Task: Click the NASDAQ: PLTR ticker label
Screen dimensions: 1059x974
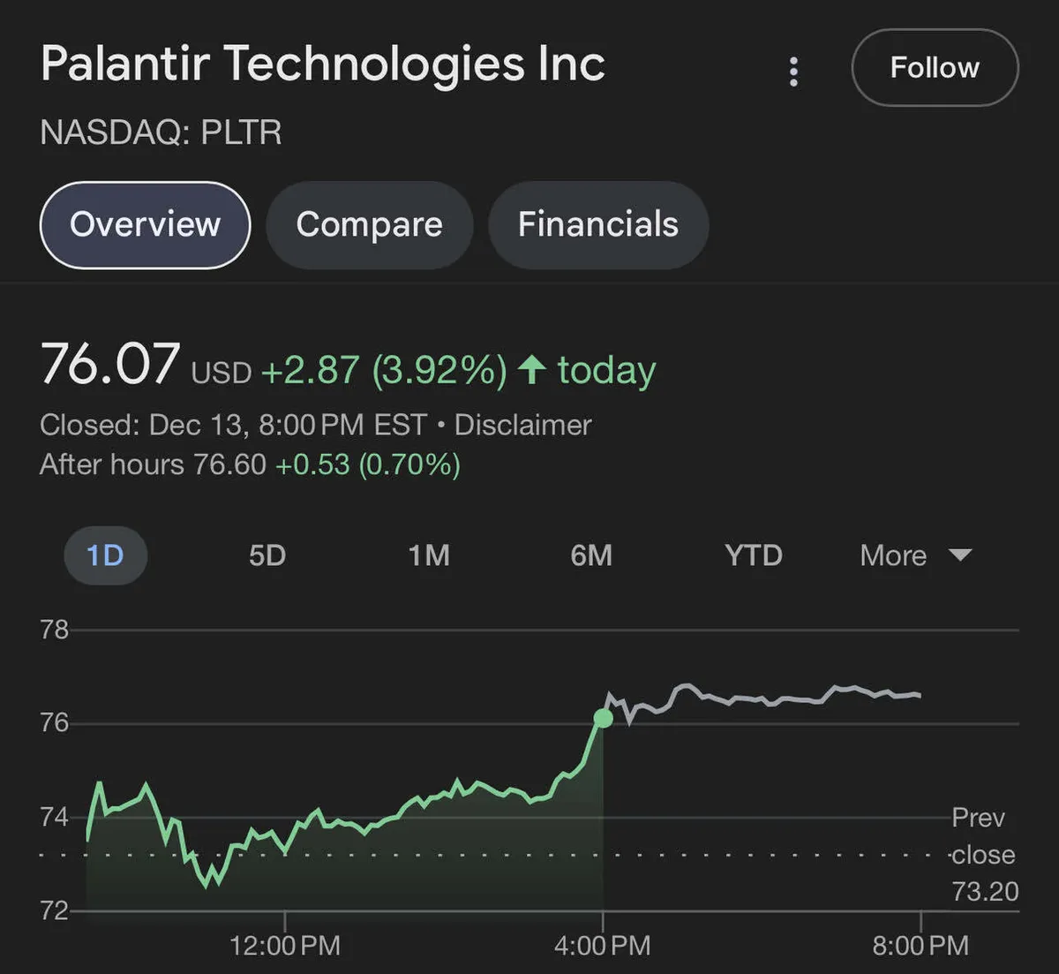Action: pyautogui.click(x=161, y=132)
